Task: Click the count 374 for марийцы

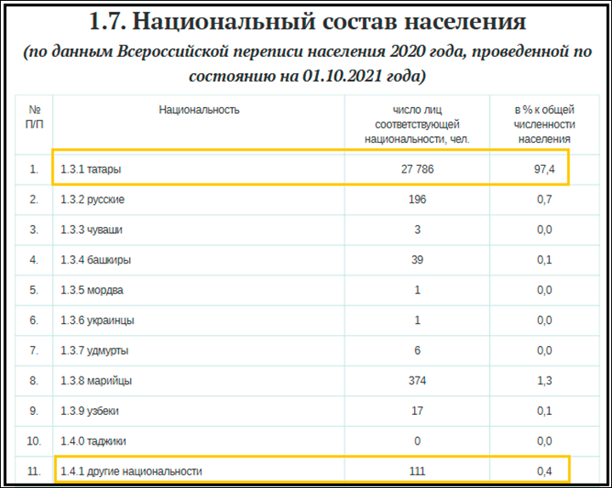Action: tap(416, 380)
